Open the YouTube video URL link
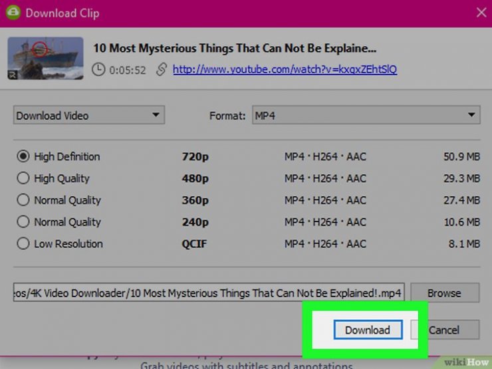492x369 pixels. click(285, 69)
